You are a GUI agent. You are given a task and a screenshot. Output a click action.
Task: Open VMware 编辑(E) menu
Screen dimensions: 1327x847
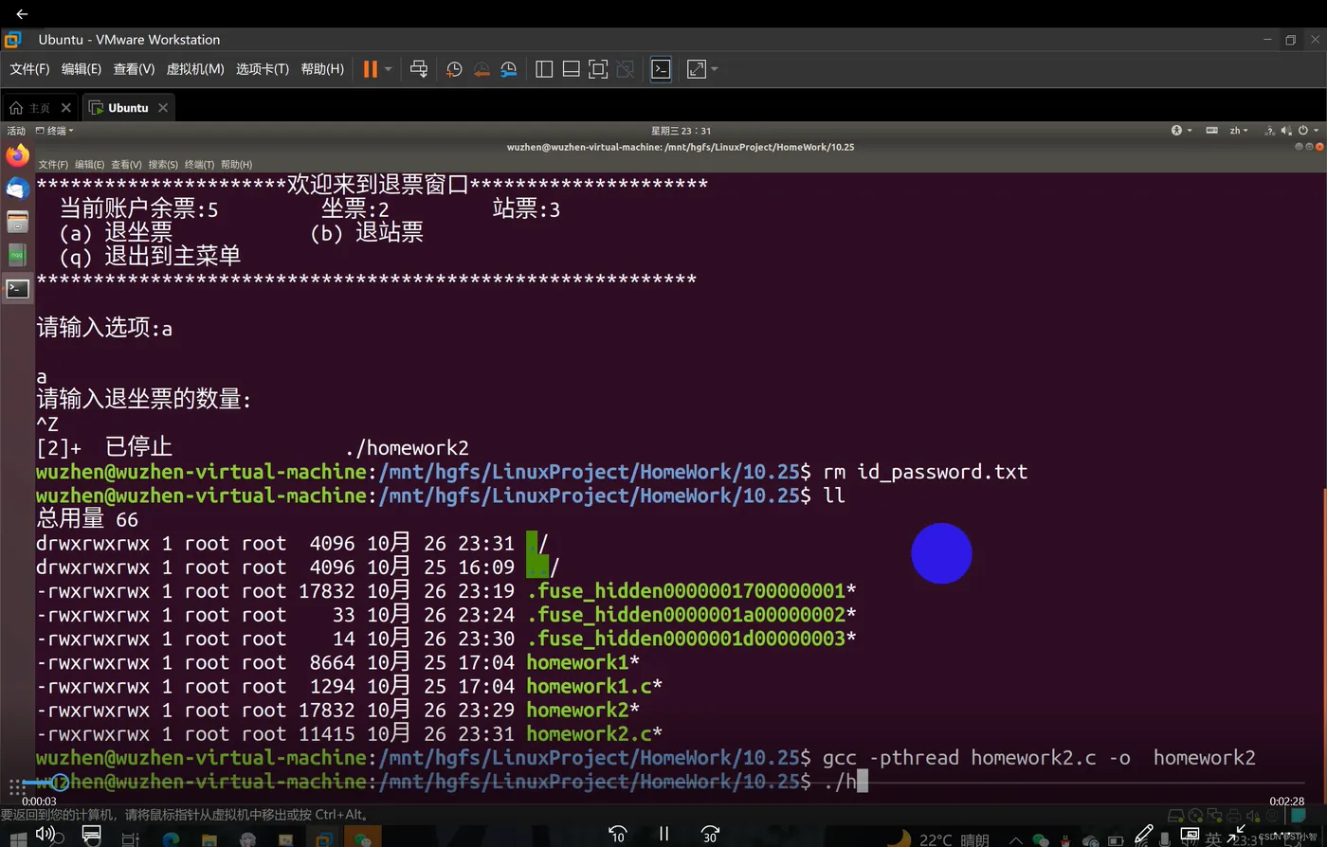pyautogui.click(x=82, y=69)
